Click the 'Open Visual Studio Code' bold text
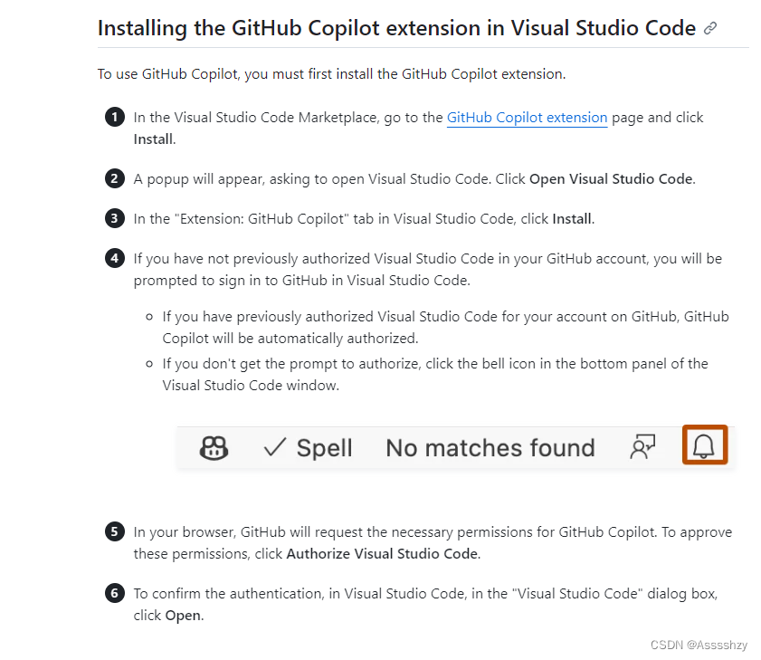761x660 pixels. (x=610, y=178)
